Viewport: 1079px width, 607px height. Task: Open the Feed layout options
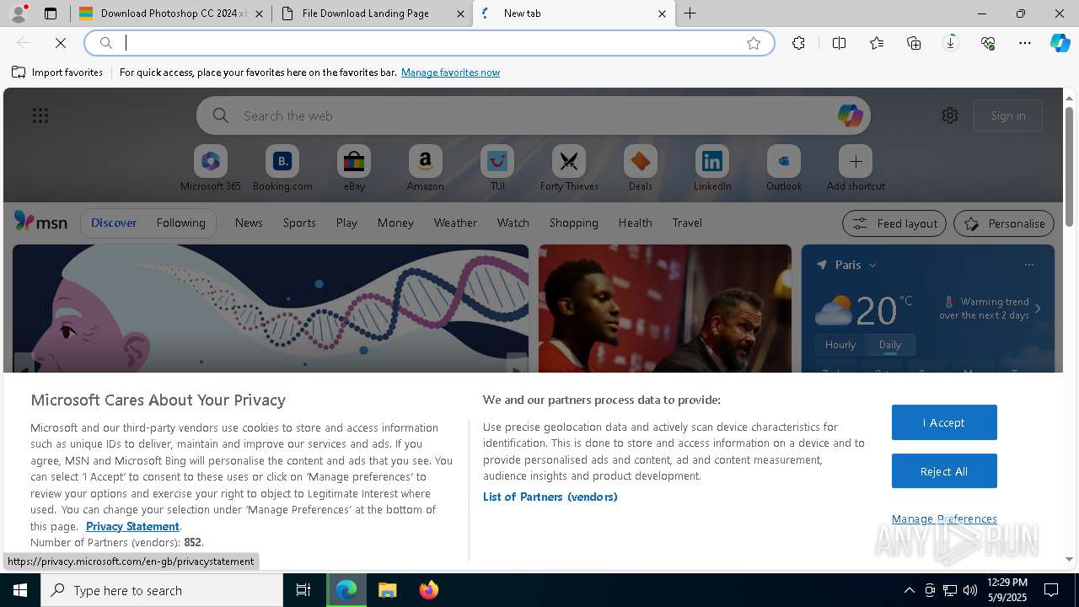[894, 223]
